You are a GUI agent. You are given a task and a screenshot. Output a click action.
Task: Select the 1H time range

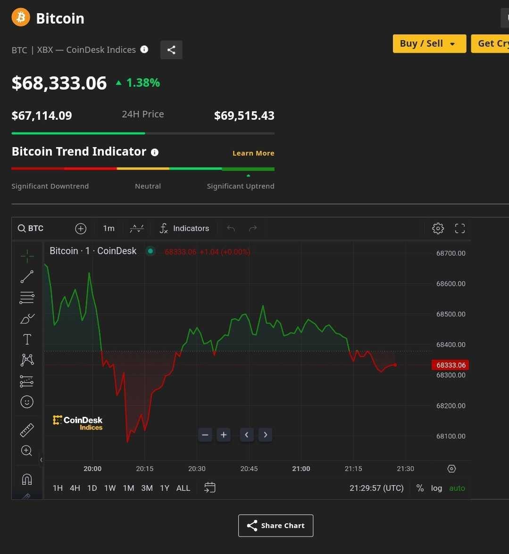pyautogui.click(x=58, y=488)
